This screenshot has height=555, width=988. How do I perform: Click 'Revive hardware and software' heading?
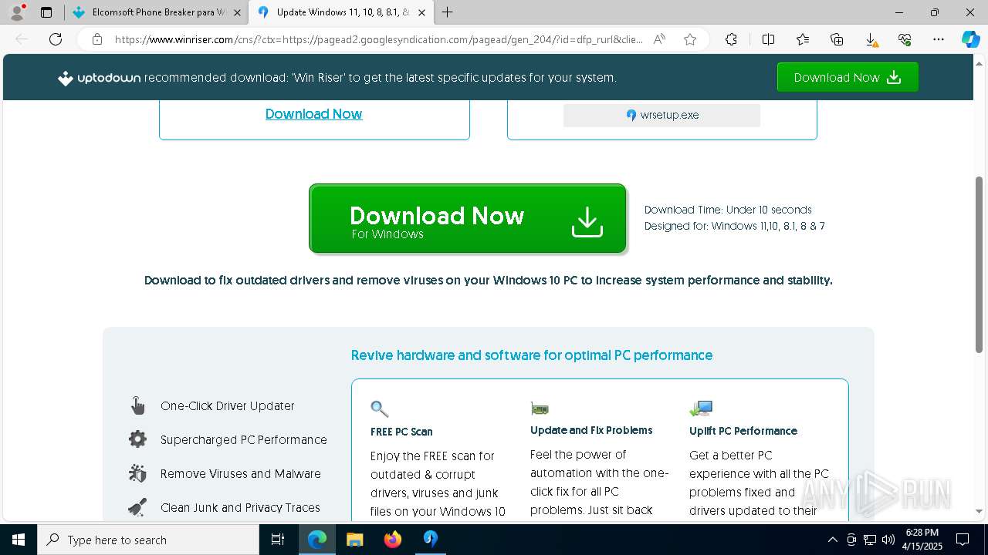click(x=532, y=355)
